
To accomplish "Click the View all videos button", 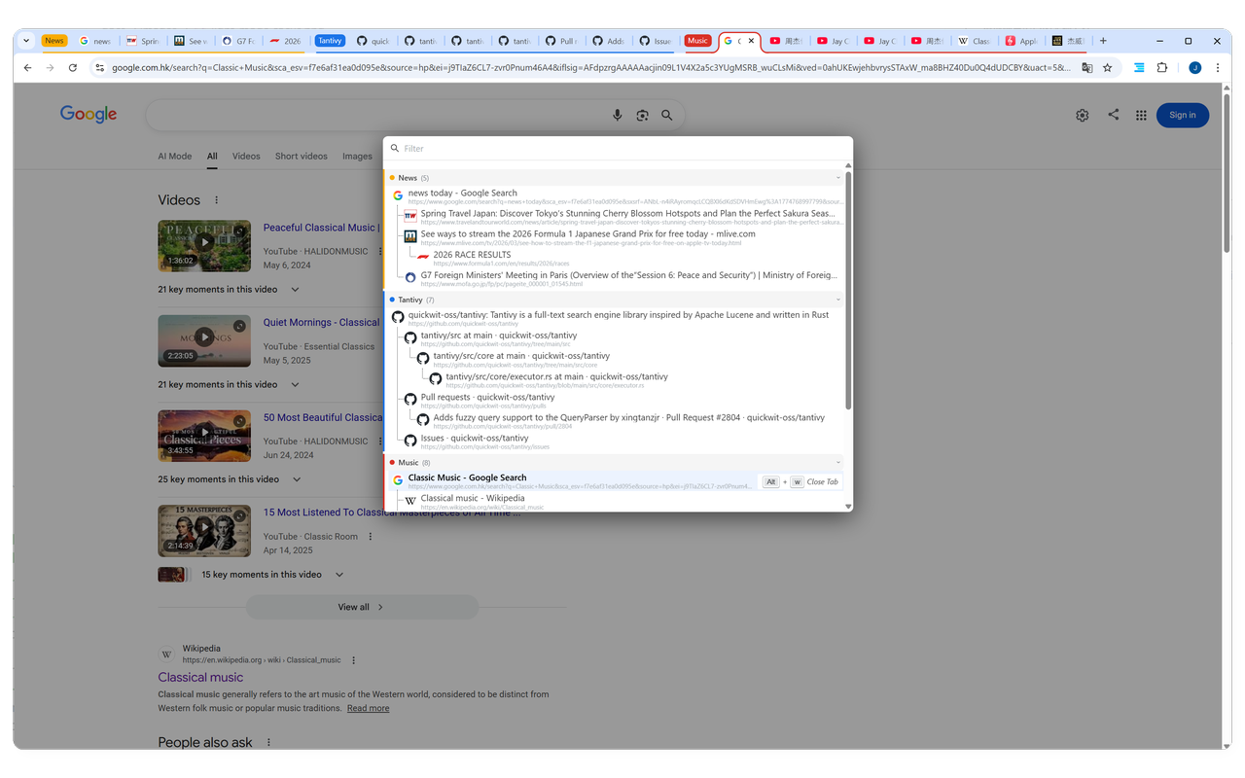I will coord(362,607).
